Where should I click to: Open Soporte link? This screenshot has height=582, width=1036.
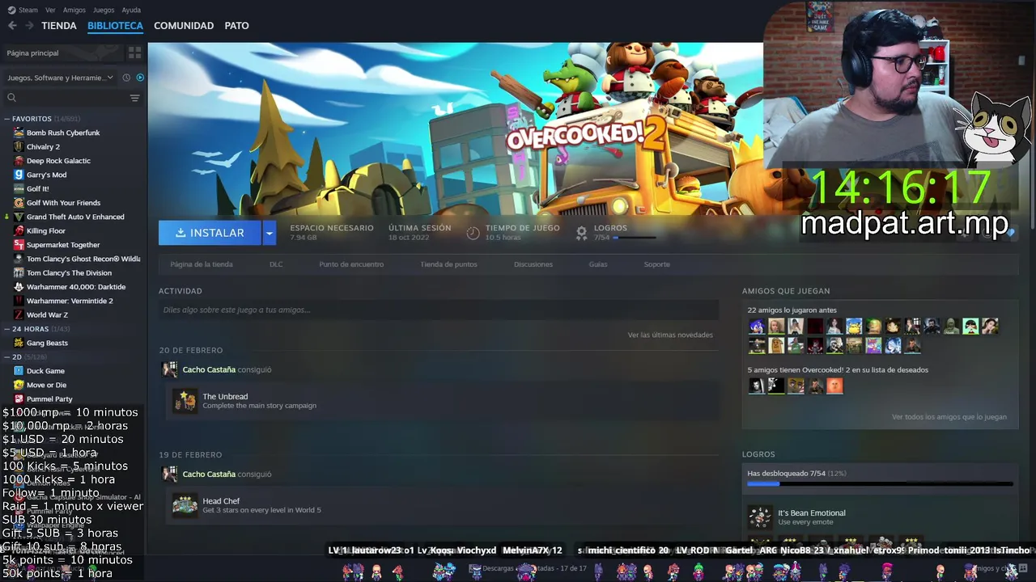(x=656, y=264)
